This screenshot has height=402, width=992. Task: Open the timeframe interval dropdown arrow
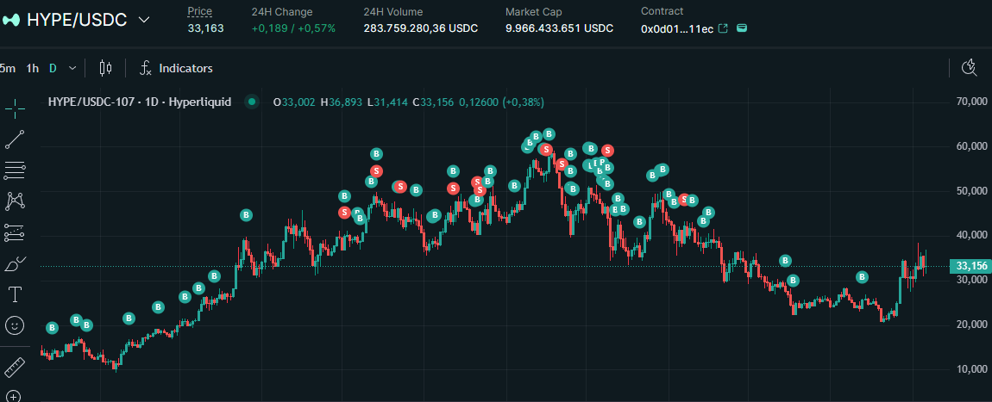72,68
